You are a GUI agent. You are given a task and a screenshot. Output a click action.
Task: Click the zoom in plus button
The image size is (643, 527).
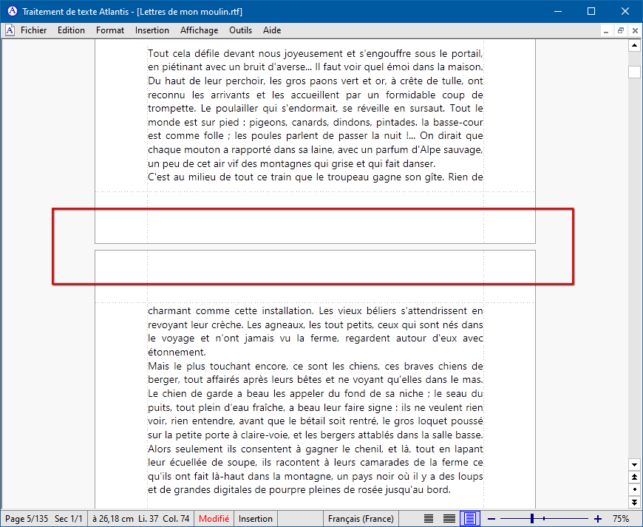pyautogui.click(x=598, y=519)
